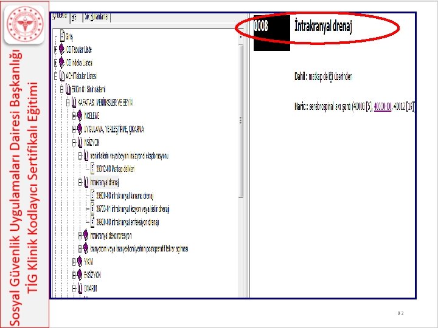438x328 pixels.
Task: Click the open book icon of KAFATASI, MENİNKSLER VE BEYİN
Action: [74, 103]
